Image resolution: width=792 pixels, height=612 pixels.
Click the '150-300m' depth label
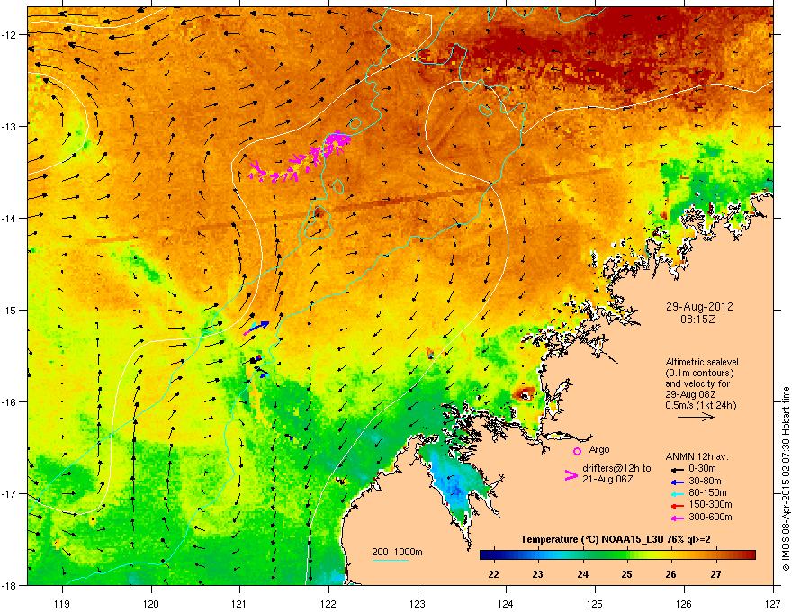click(x=710, y=504)
